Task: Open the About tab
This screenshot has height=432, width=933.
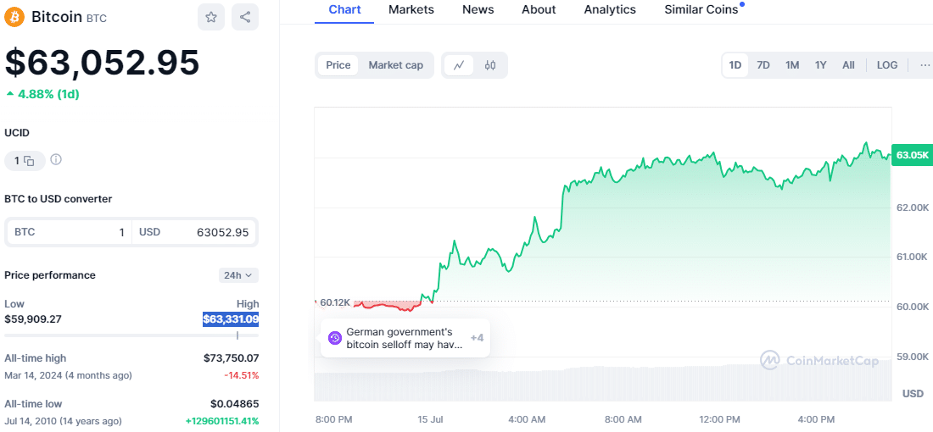Action: coord(539,9)
